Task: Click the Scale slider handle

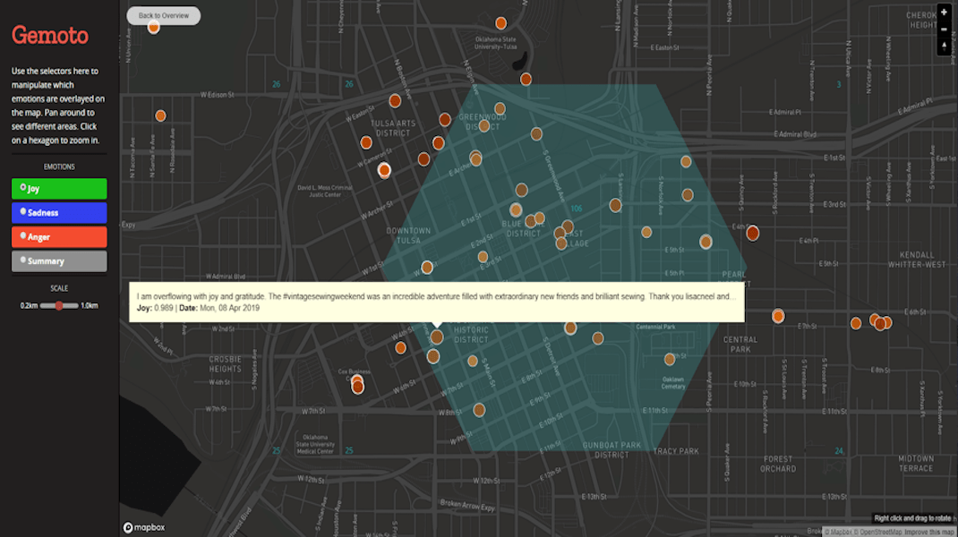Action: click(59, 305)
